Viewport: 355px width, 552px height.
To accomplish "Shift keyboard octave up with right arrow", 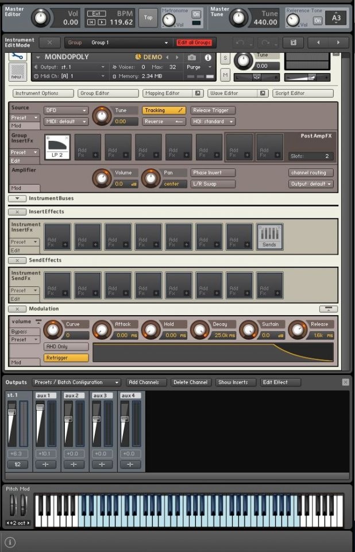I will click(29, 523).
